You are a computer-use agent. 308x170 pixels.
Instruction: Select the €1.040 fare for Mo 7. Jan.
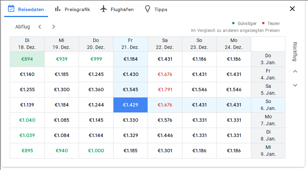point(27,120)
